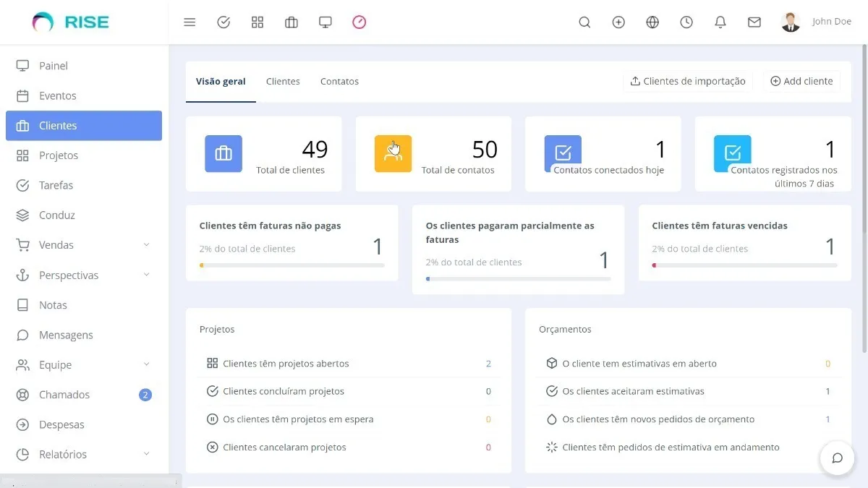Open the chat bubble floating button
Viewport: 868px width, 488px height.
(837, 458)
